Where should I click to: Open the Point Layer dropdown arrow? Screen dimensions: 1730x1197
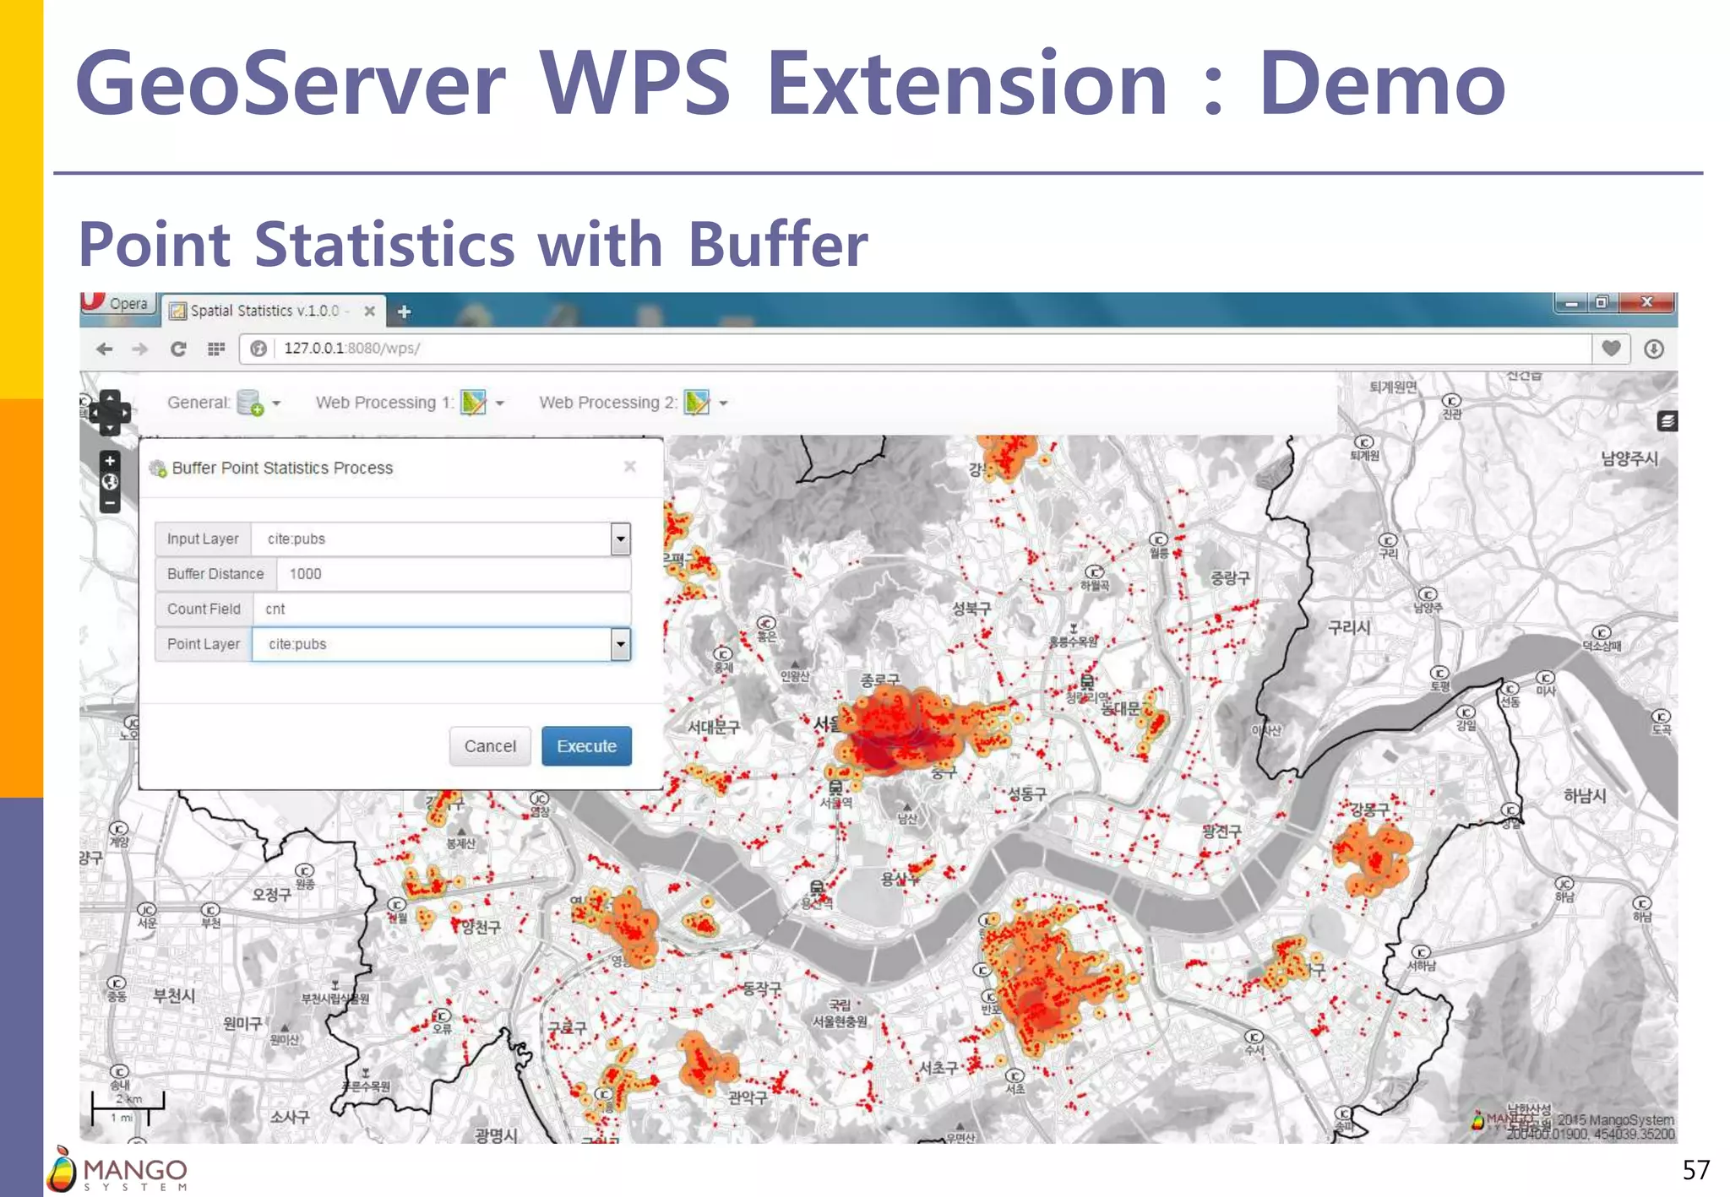[621, 644]
